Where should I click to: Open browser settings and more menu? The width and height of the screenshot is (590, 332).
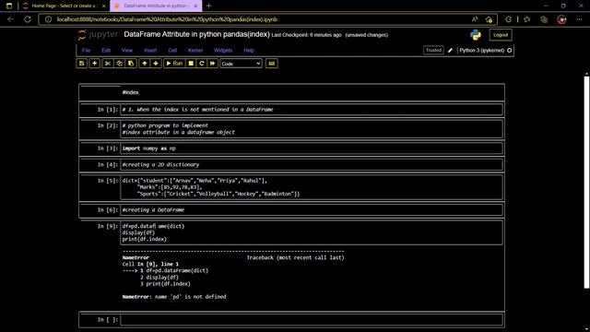click(x=579, y=19)
